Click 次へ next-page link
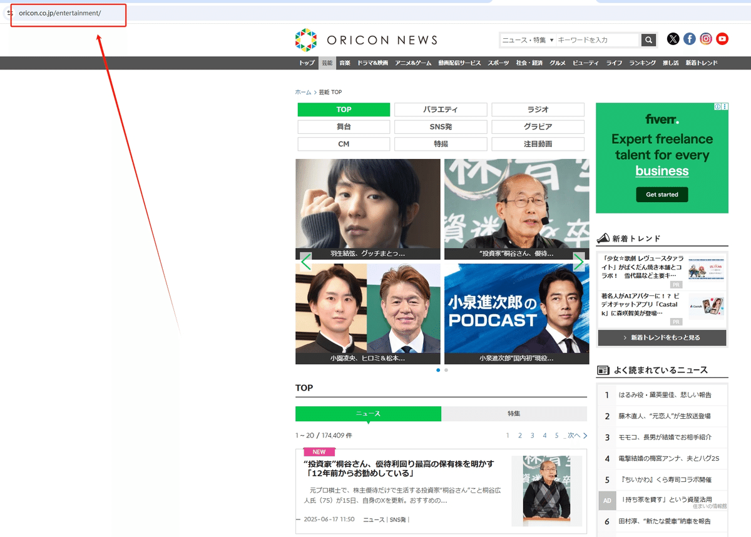 coord(578,436)
